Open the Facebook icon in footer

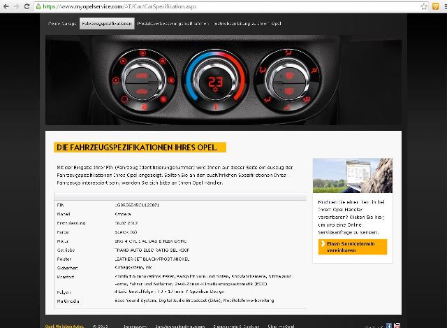pyautogui.click(x=390, y=325)
